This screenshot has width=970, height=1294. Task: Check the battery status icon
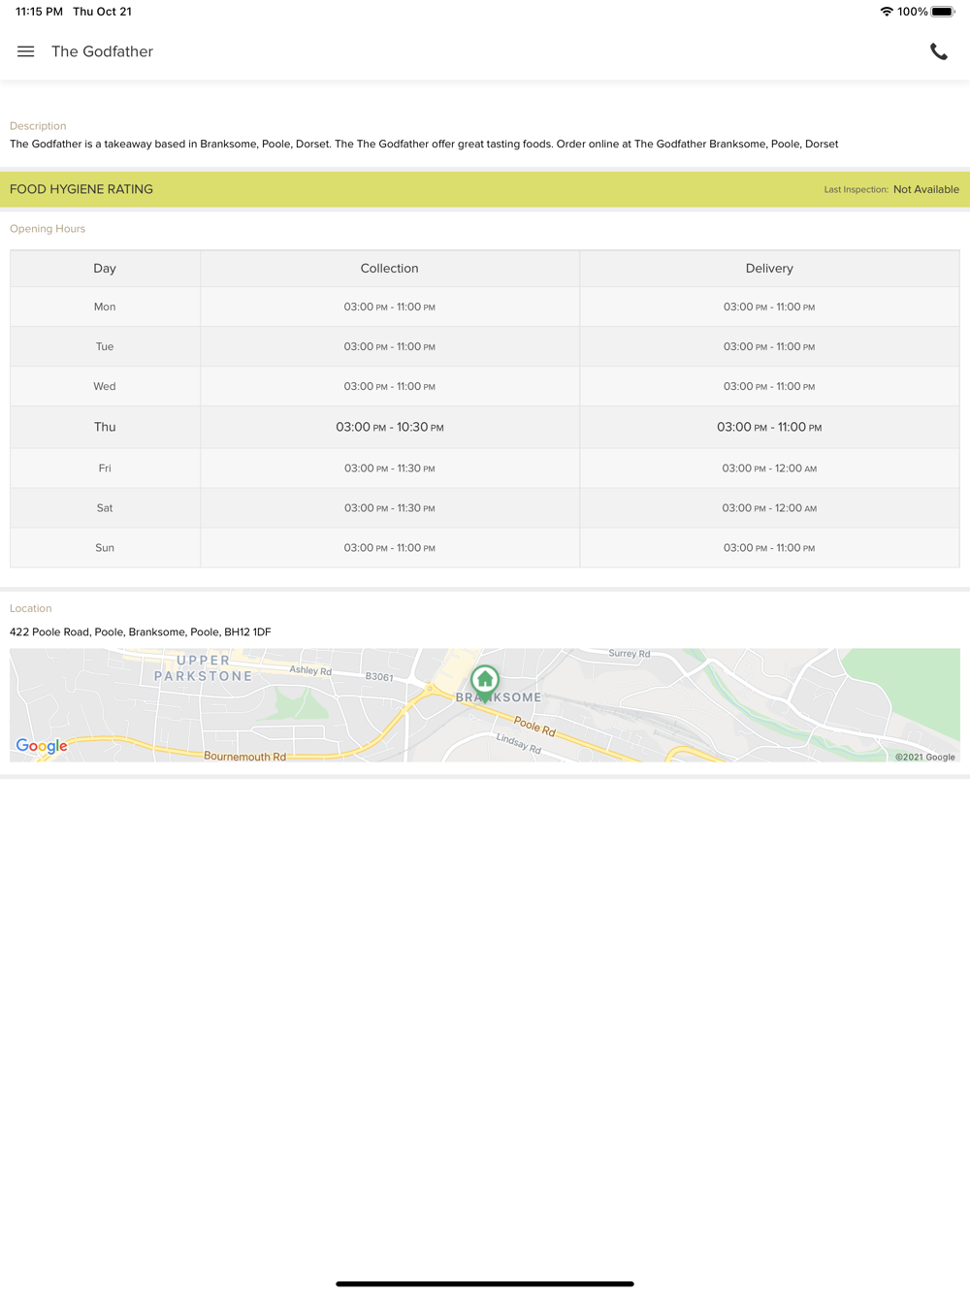pyautogui.click(x=944, y=12)
